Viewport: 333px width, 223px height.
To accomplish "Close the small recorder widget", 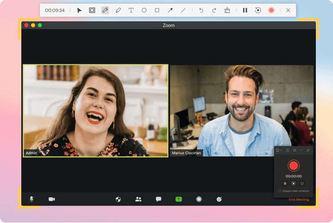I will [308, 150].
